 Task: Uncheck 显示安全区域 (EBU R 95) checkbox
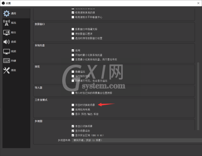[x=73, y=135]
